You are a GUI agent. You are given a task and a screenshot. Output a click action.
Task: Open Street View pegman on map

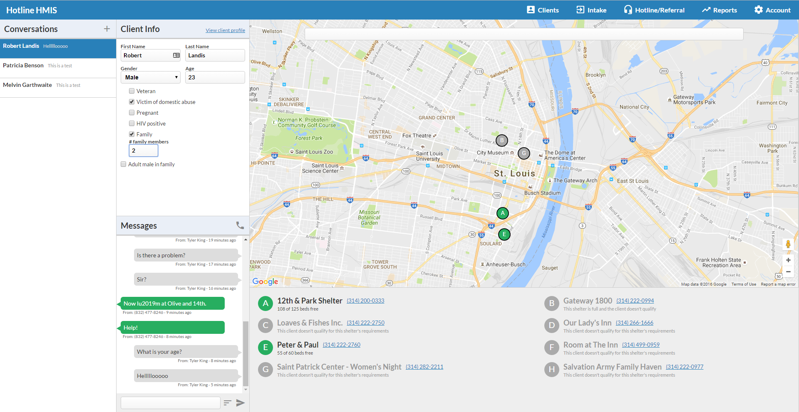tap(788, 244)
